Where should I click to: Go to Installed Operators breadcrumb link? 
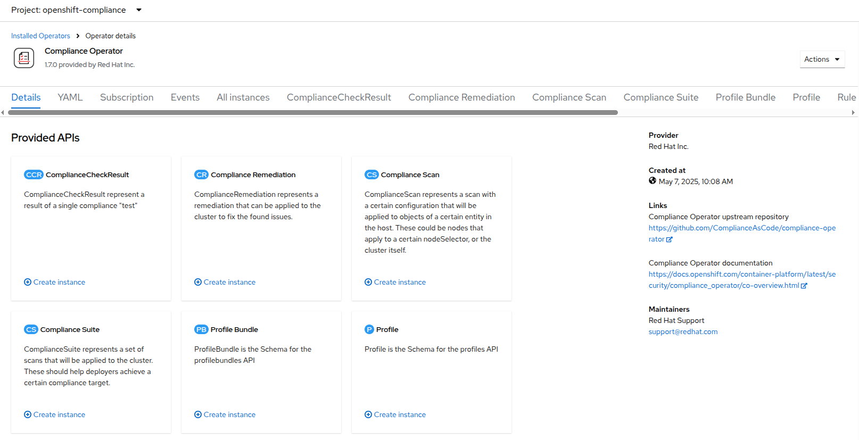40,36
